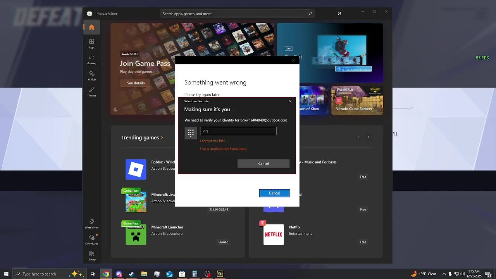Open the Nitrado Game Servers tile
The width and height of the screenshot is (496, 279).
(357, 100)
